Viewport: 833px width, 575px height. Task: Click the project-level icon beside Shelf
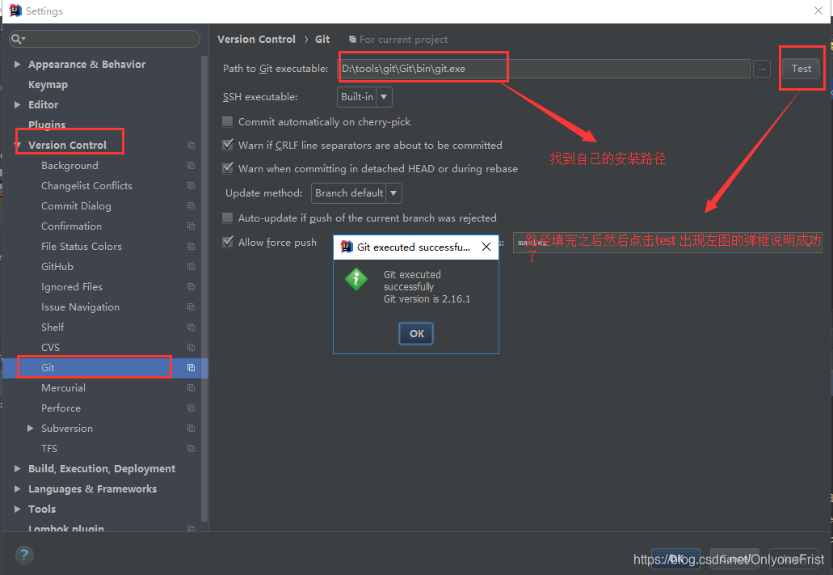click(x=191, y=328)
